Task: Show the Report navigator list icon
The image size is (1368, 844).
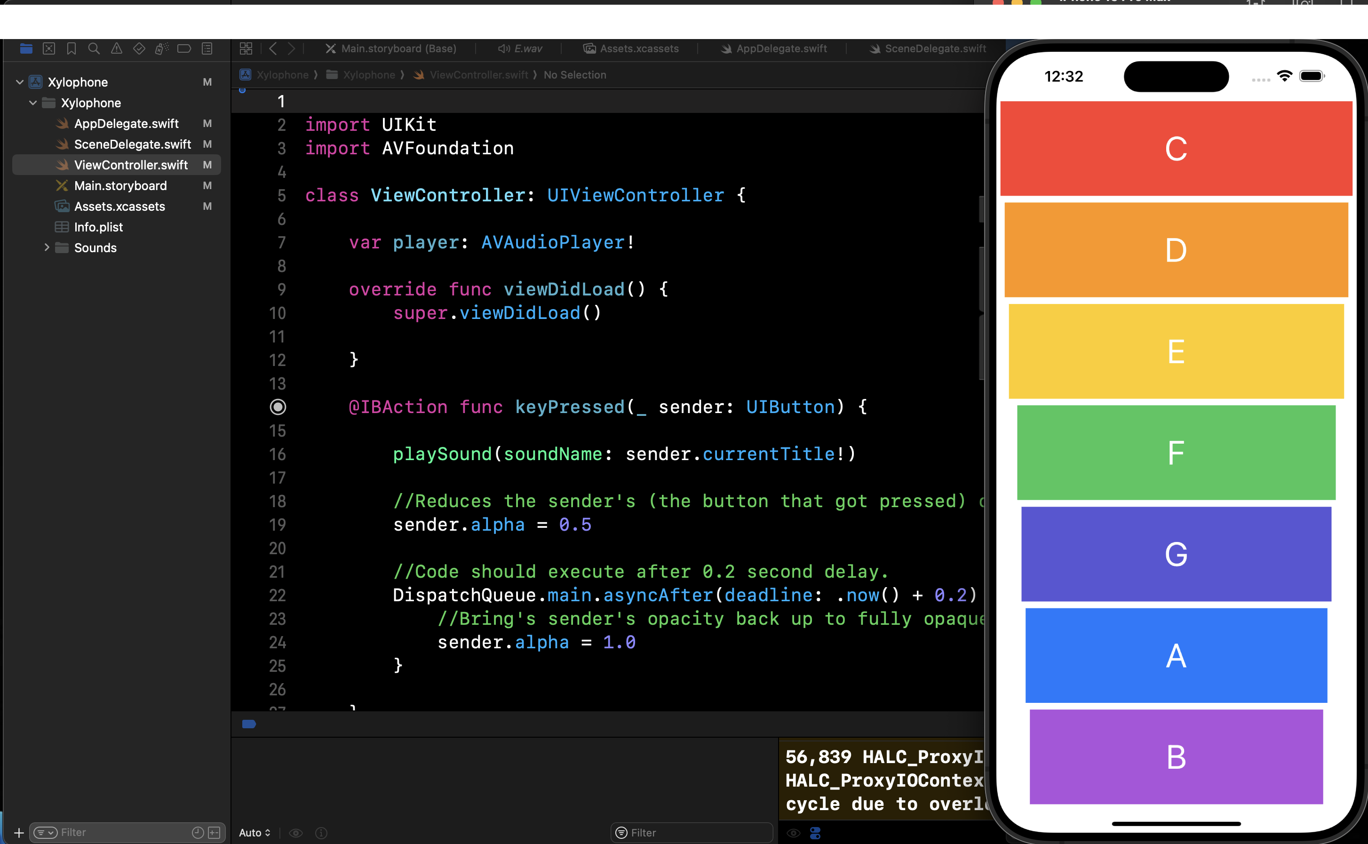Action: 207,48
